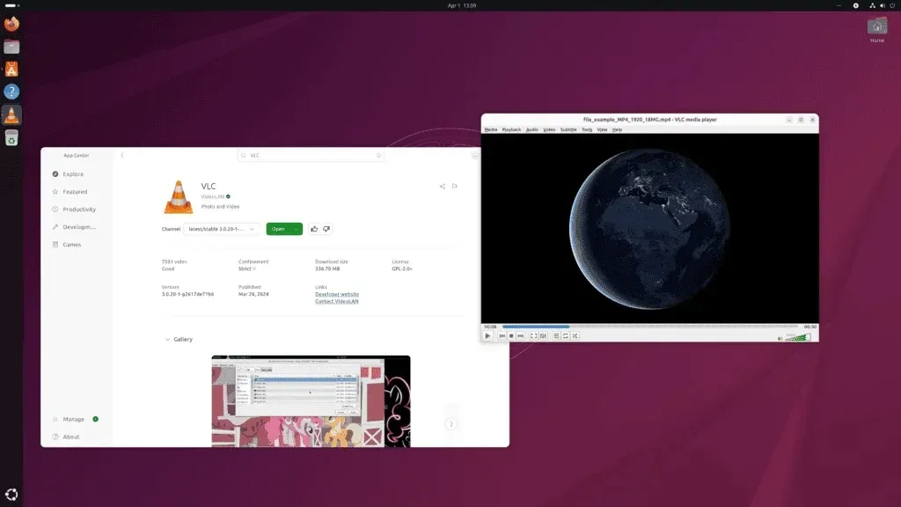The width and height of the screenshot is (901, 507).
Task: Open Files from the Ubuntu dock
Action: [11, 47]
